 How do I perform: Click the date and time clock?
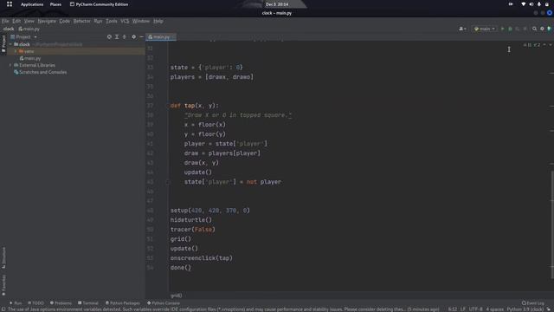pyautogui.click(x=277, y=4)
